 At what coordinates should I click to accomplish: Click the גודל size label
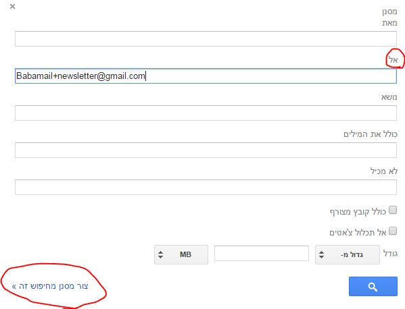390,253
